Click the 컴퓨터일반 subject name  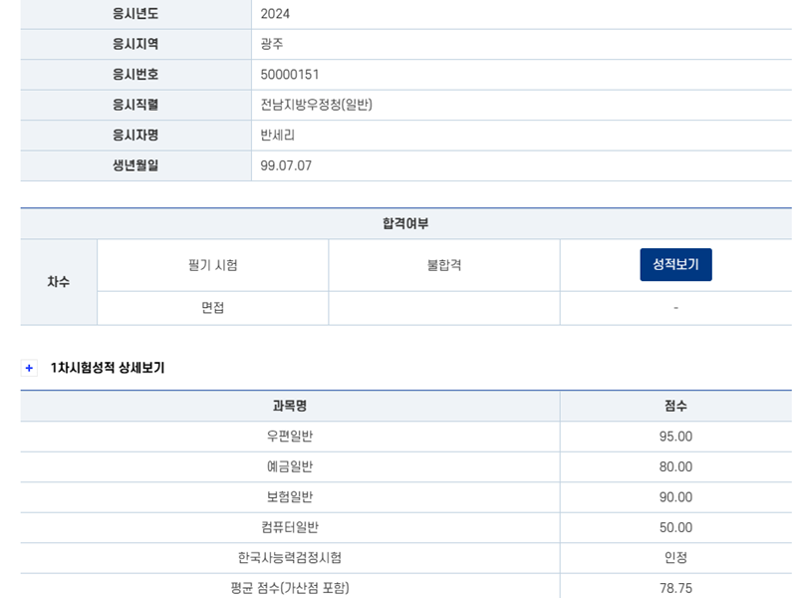point(290,527)
